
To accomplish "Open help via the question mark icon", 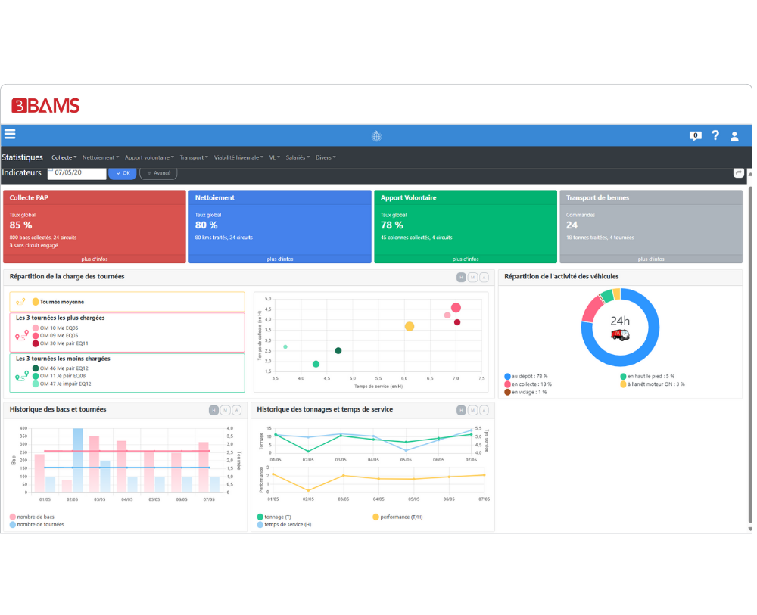I will [715, 135].
